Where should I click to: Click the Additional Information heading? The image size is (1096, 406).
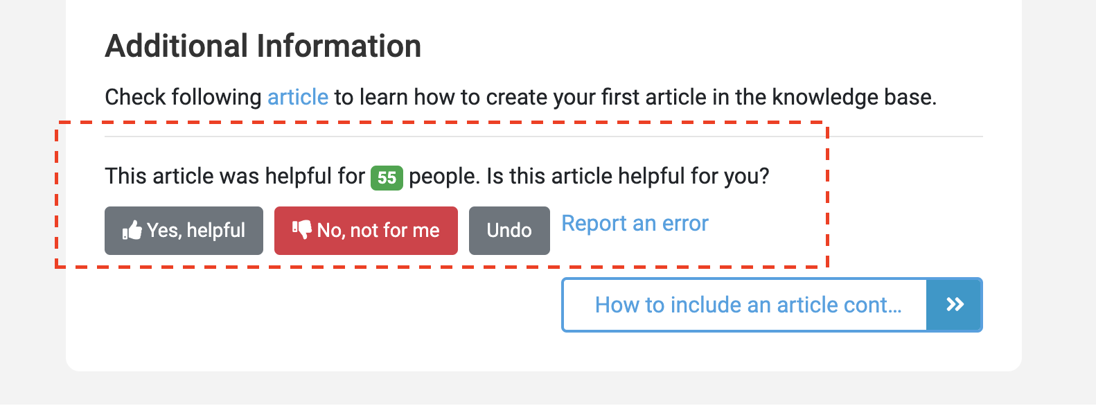pyautogui.click(x=263, y=46)
